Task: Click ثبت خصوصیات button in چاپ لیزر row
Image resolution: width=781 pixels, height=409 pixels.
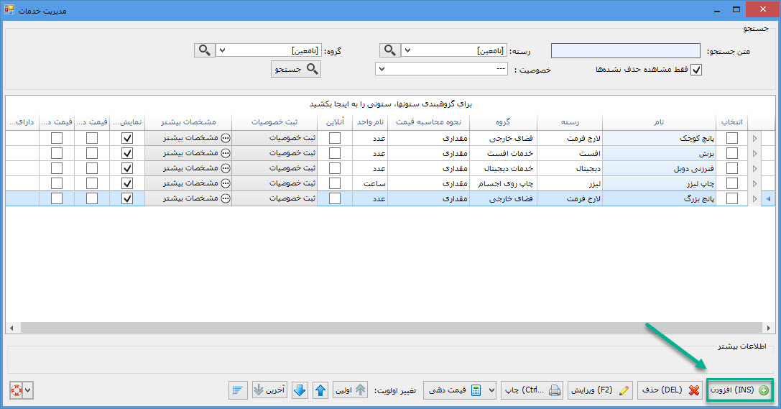Action: [x=274, y=183]
